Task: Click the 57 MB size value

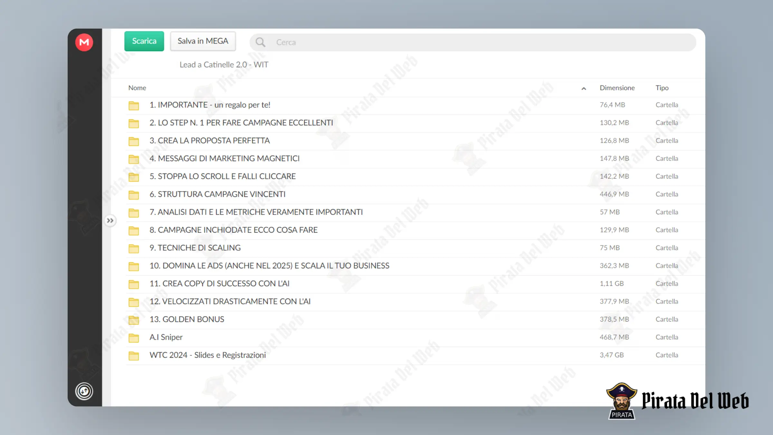Action: click(x=610, y=212)
